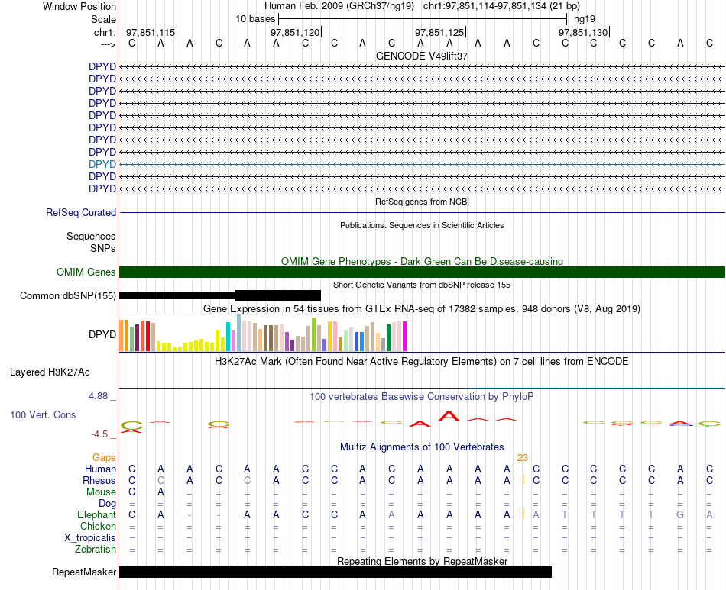The height and width of the screenshot is (590, 726).
Task: Click the RepeatMasker track label
Action: [x=84, y=572]
